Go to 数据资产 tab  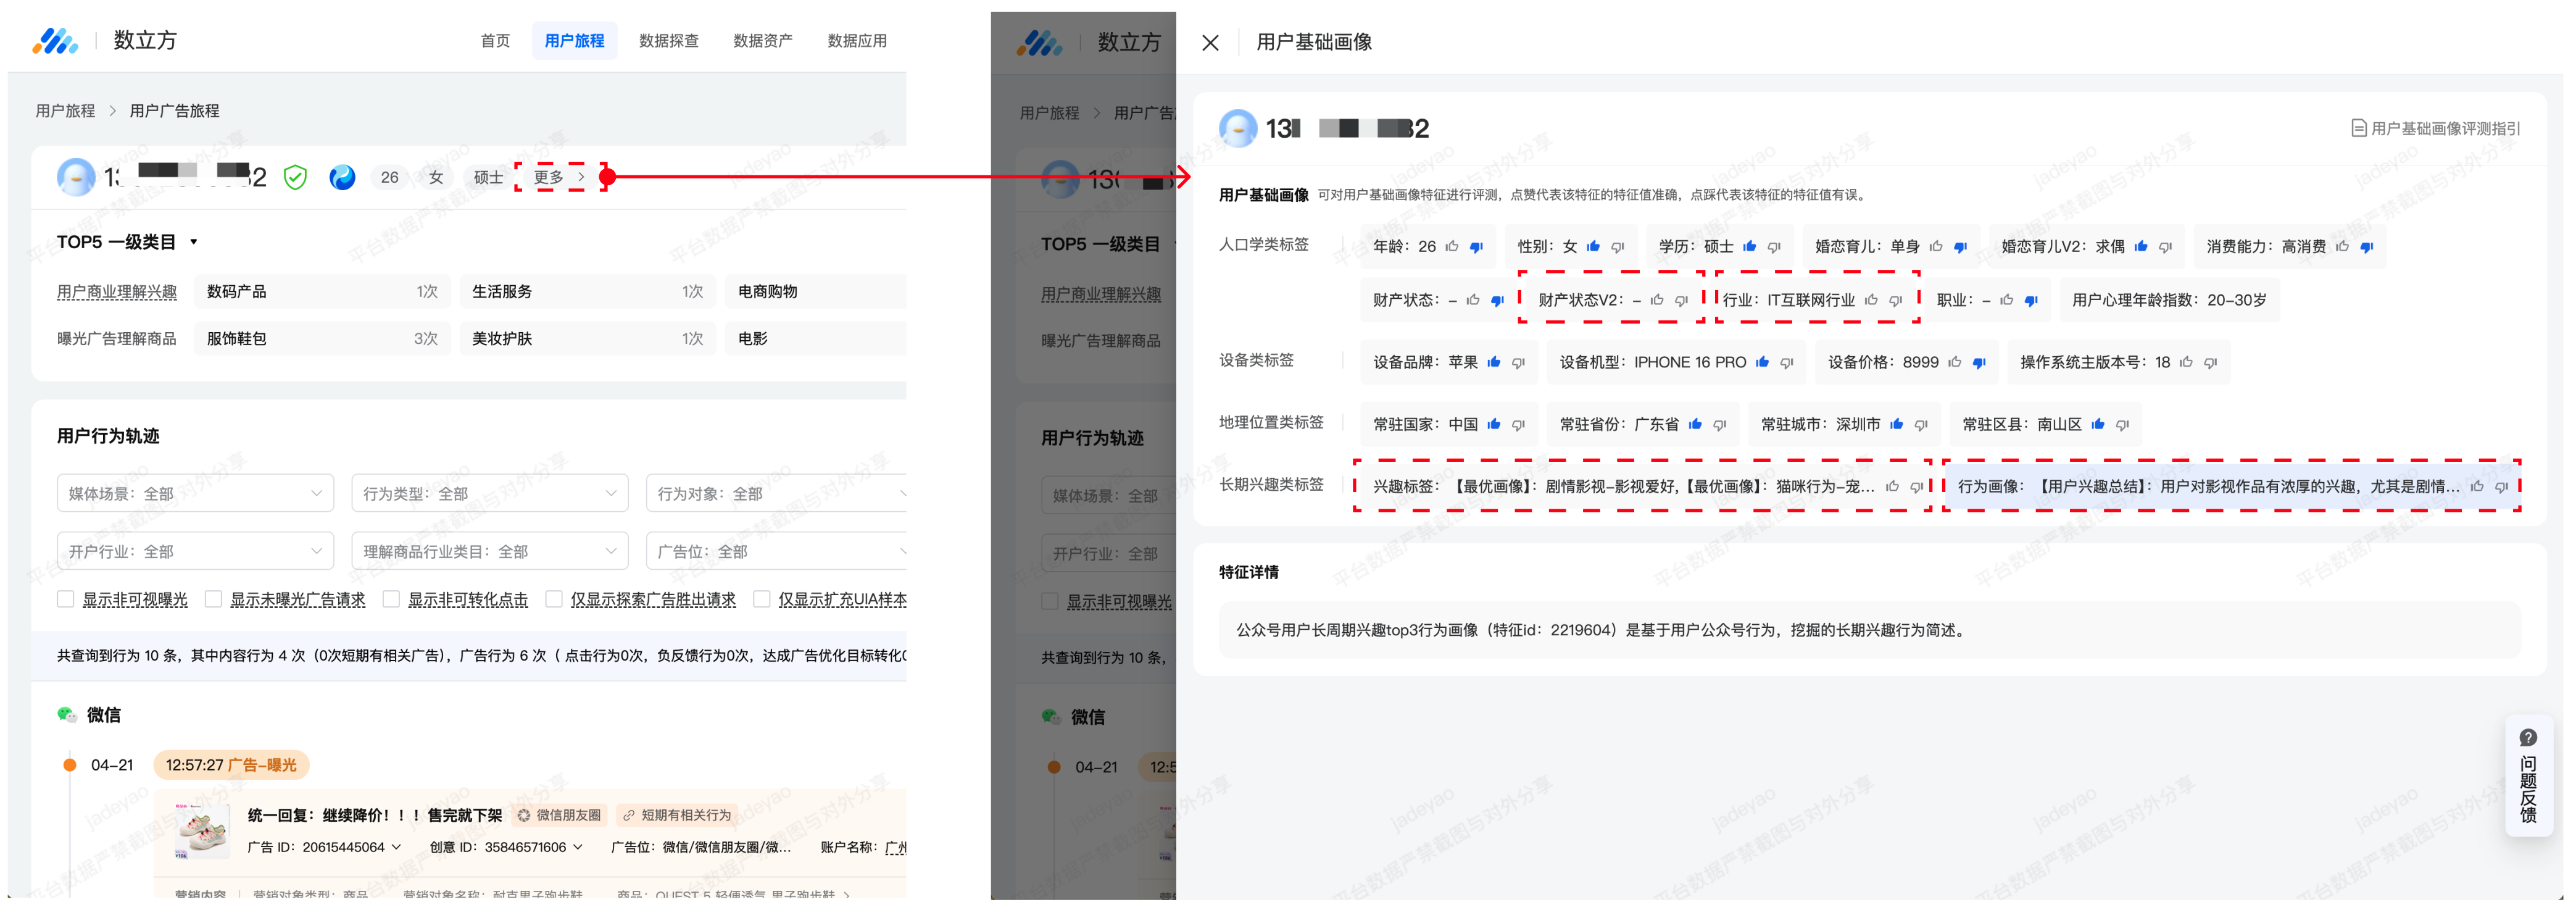[x=762, y=41]
